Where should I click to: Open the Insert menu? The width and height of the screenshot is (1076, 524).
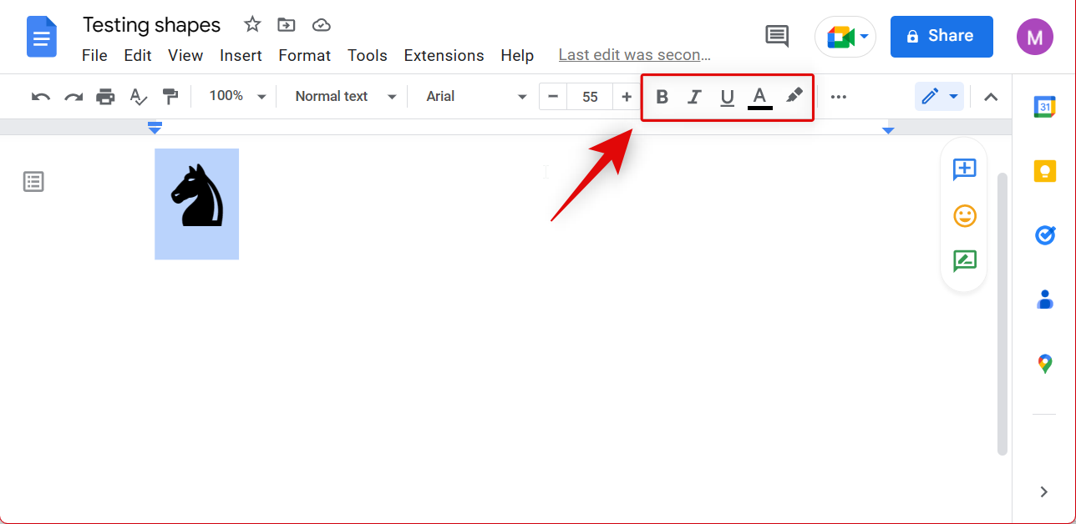click(241, 56)
